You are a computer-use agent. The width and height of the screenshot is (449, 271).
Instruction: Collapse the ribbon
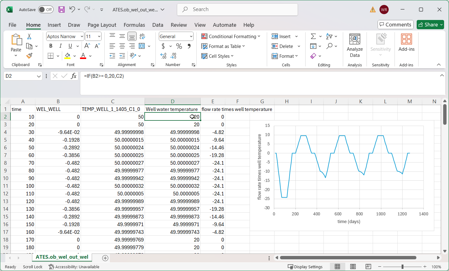tap(439, 65)
